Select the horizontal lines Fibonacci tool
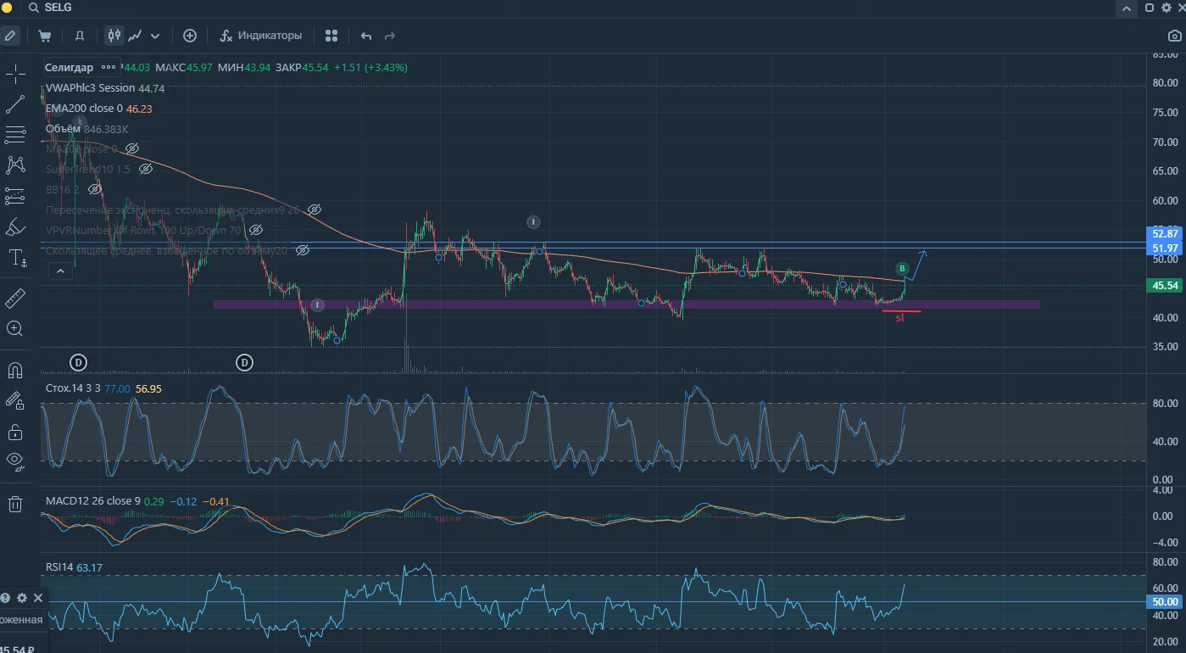The image size is (1186, 653). [15, 134]
